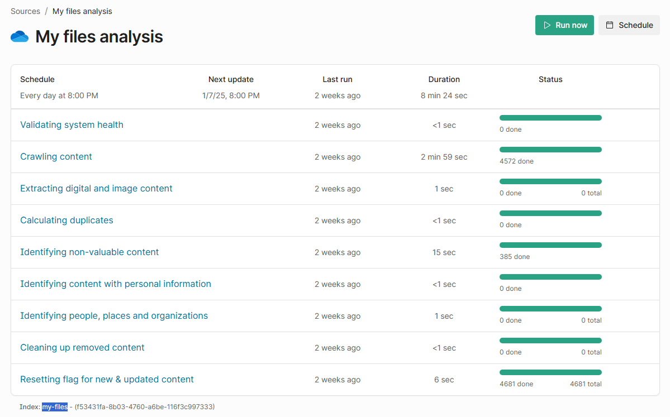Image resolution: width=670 pixels, height=417 pixels.
Task: Open the Crawling content step
Action: point(56,157)
